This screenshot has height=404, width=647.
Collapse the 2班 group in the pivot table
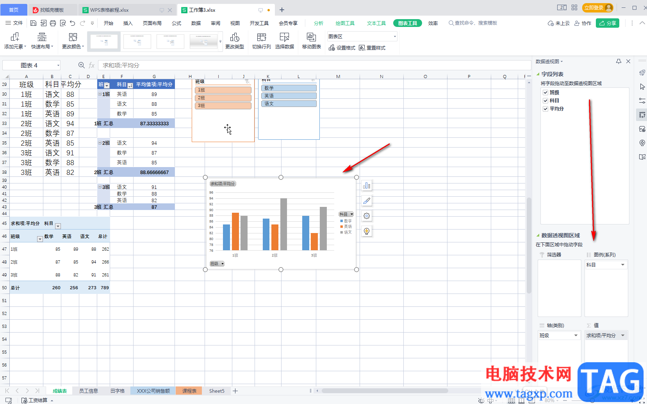pyautogui.click(x=100, y=143)
